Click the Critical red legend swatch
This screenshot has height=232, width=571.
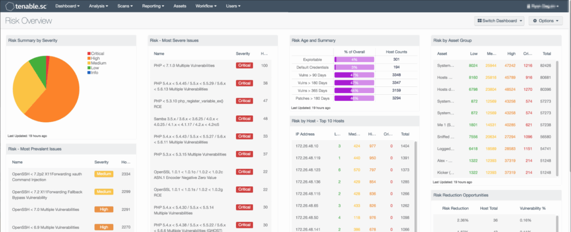pos(89,54)
